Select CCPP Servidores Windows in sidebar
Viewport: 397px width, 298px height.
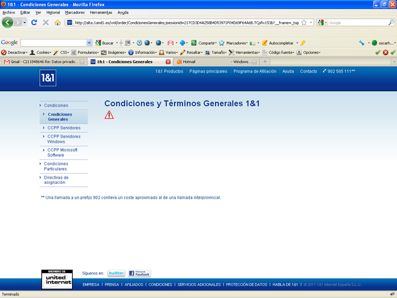pyautogui.click(x=64, y=139)
